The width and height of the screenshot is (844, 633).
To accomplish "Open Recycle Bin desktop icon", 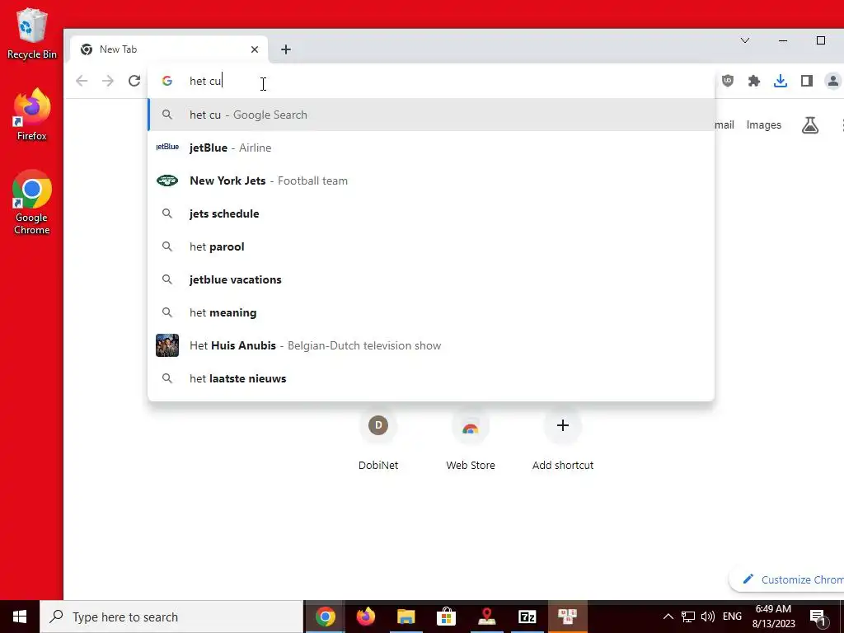I will (32, 33).
